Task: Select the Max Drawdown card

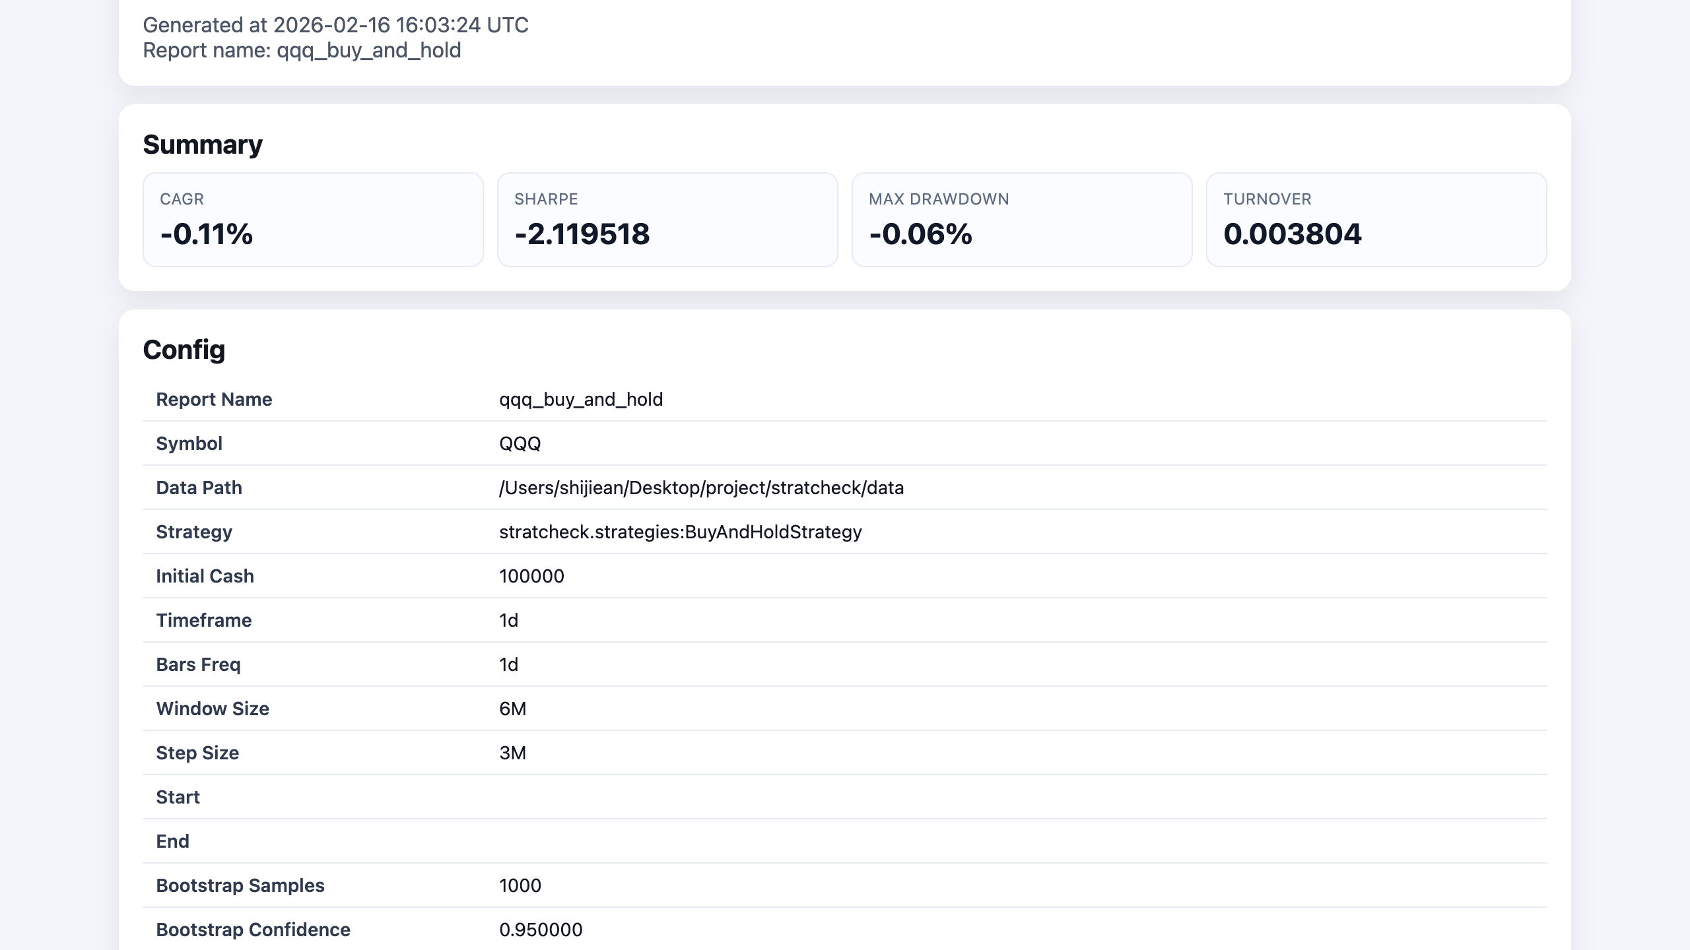Action: (1022, 220)
